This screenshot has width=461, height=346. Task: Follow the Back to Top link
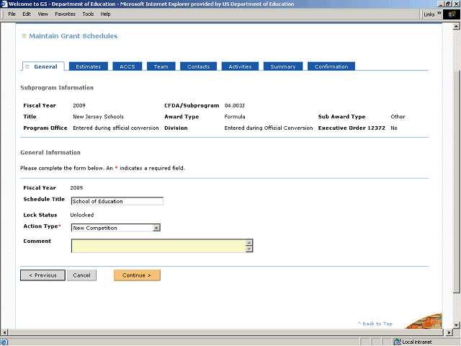coord(375,324)
